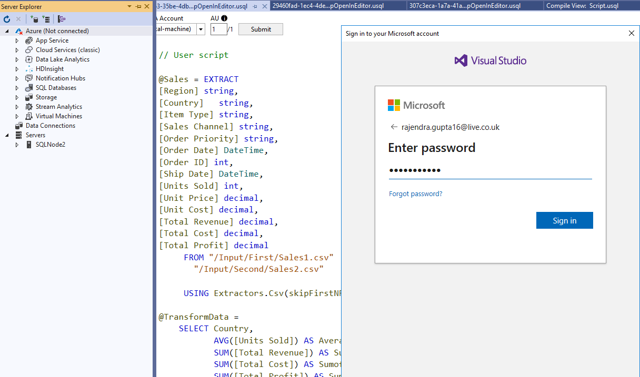Click Connect to Server icon
Image resolution: width=640 pixels, height=377 pixels.
coord(46,19)
